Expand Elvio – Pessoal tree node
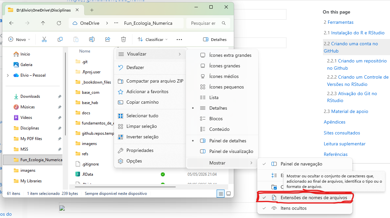The width and height of the screenshot is (390, 218). (8, 75)
